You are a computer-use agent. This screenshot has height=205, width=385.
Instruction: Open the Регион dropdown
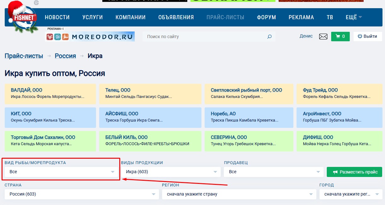coord(239,194)
